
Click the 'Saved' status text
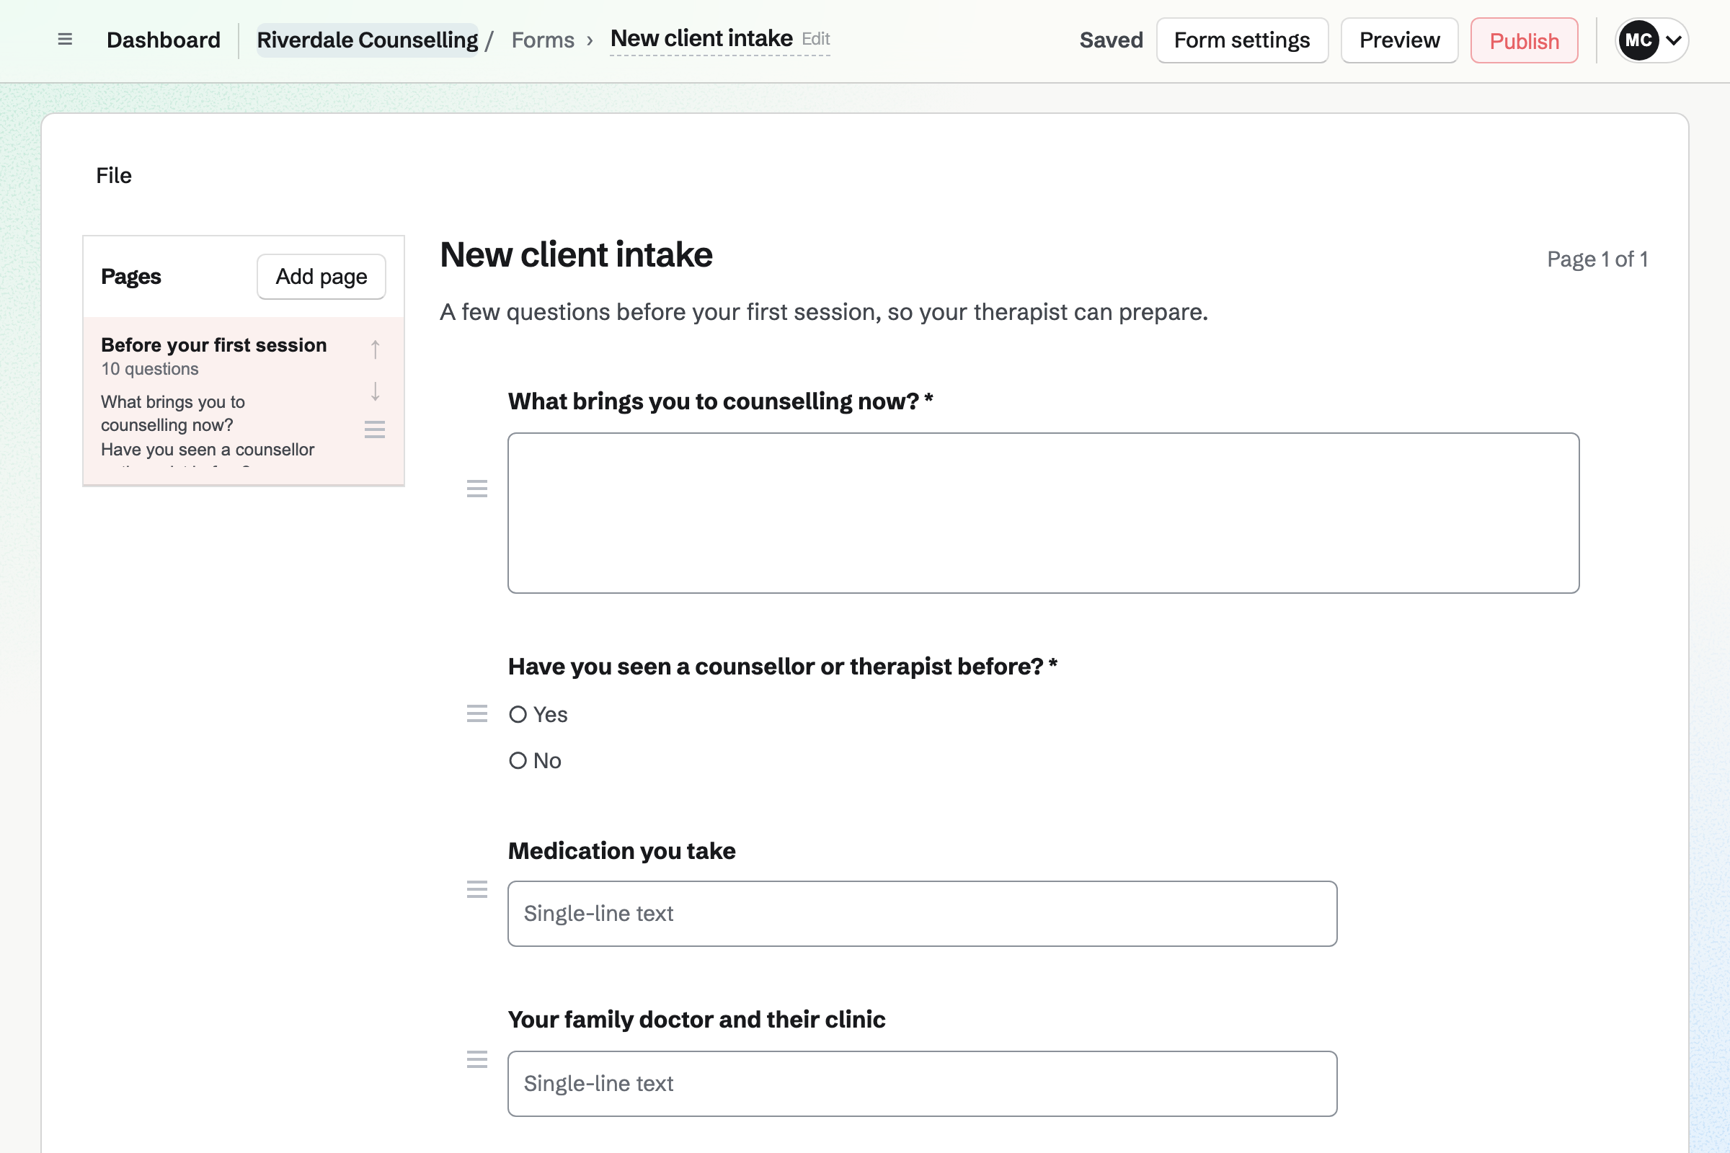click(1111, 40)
